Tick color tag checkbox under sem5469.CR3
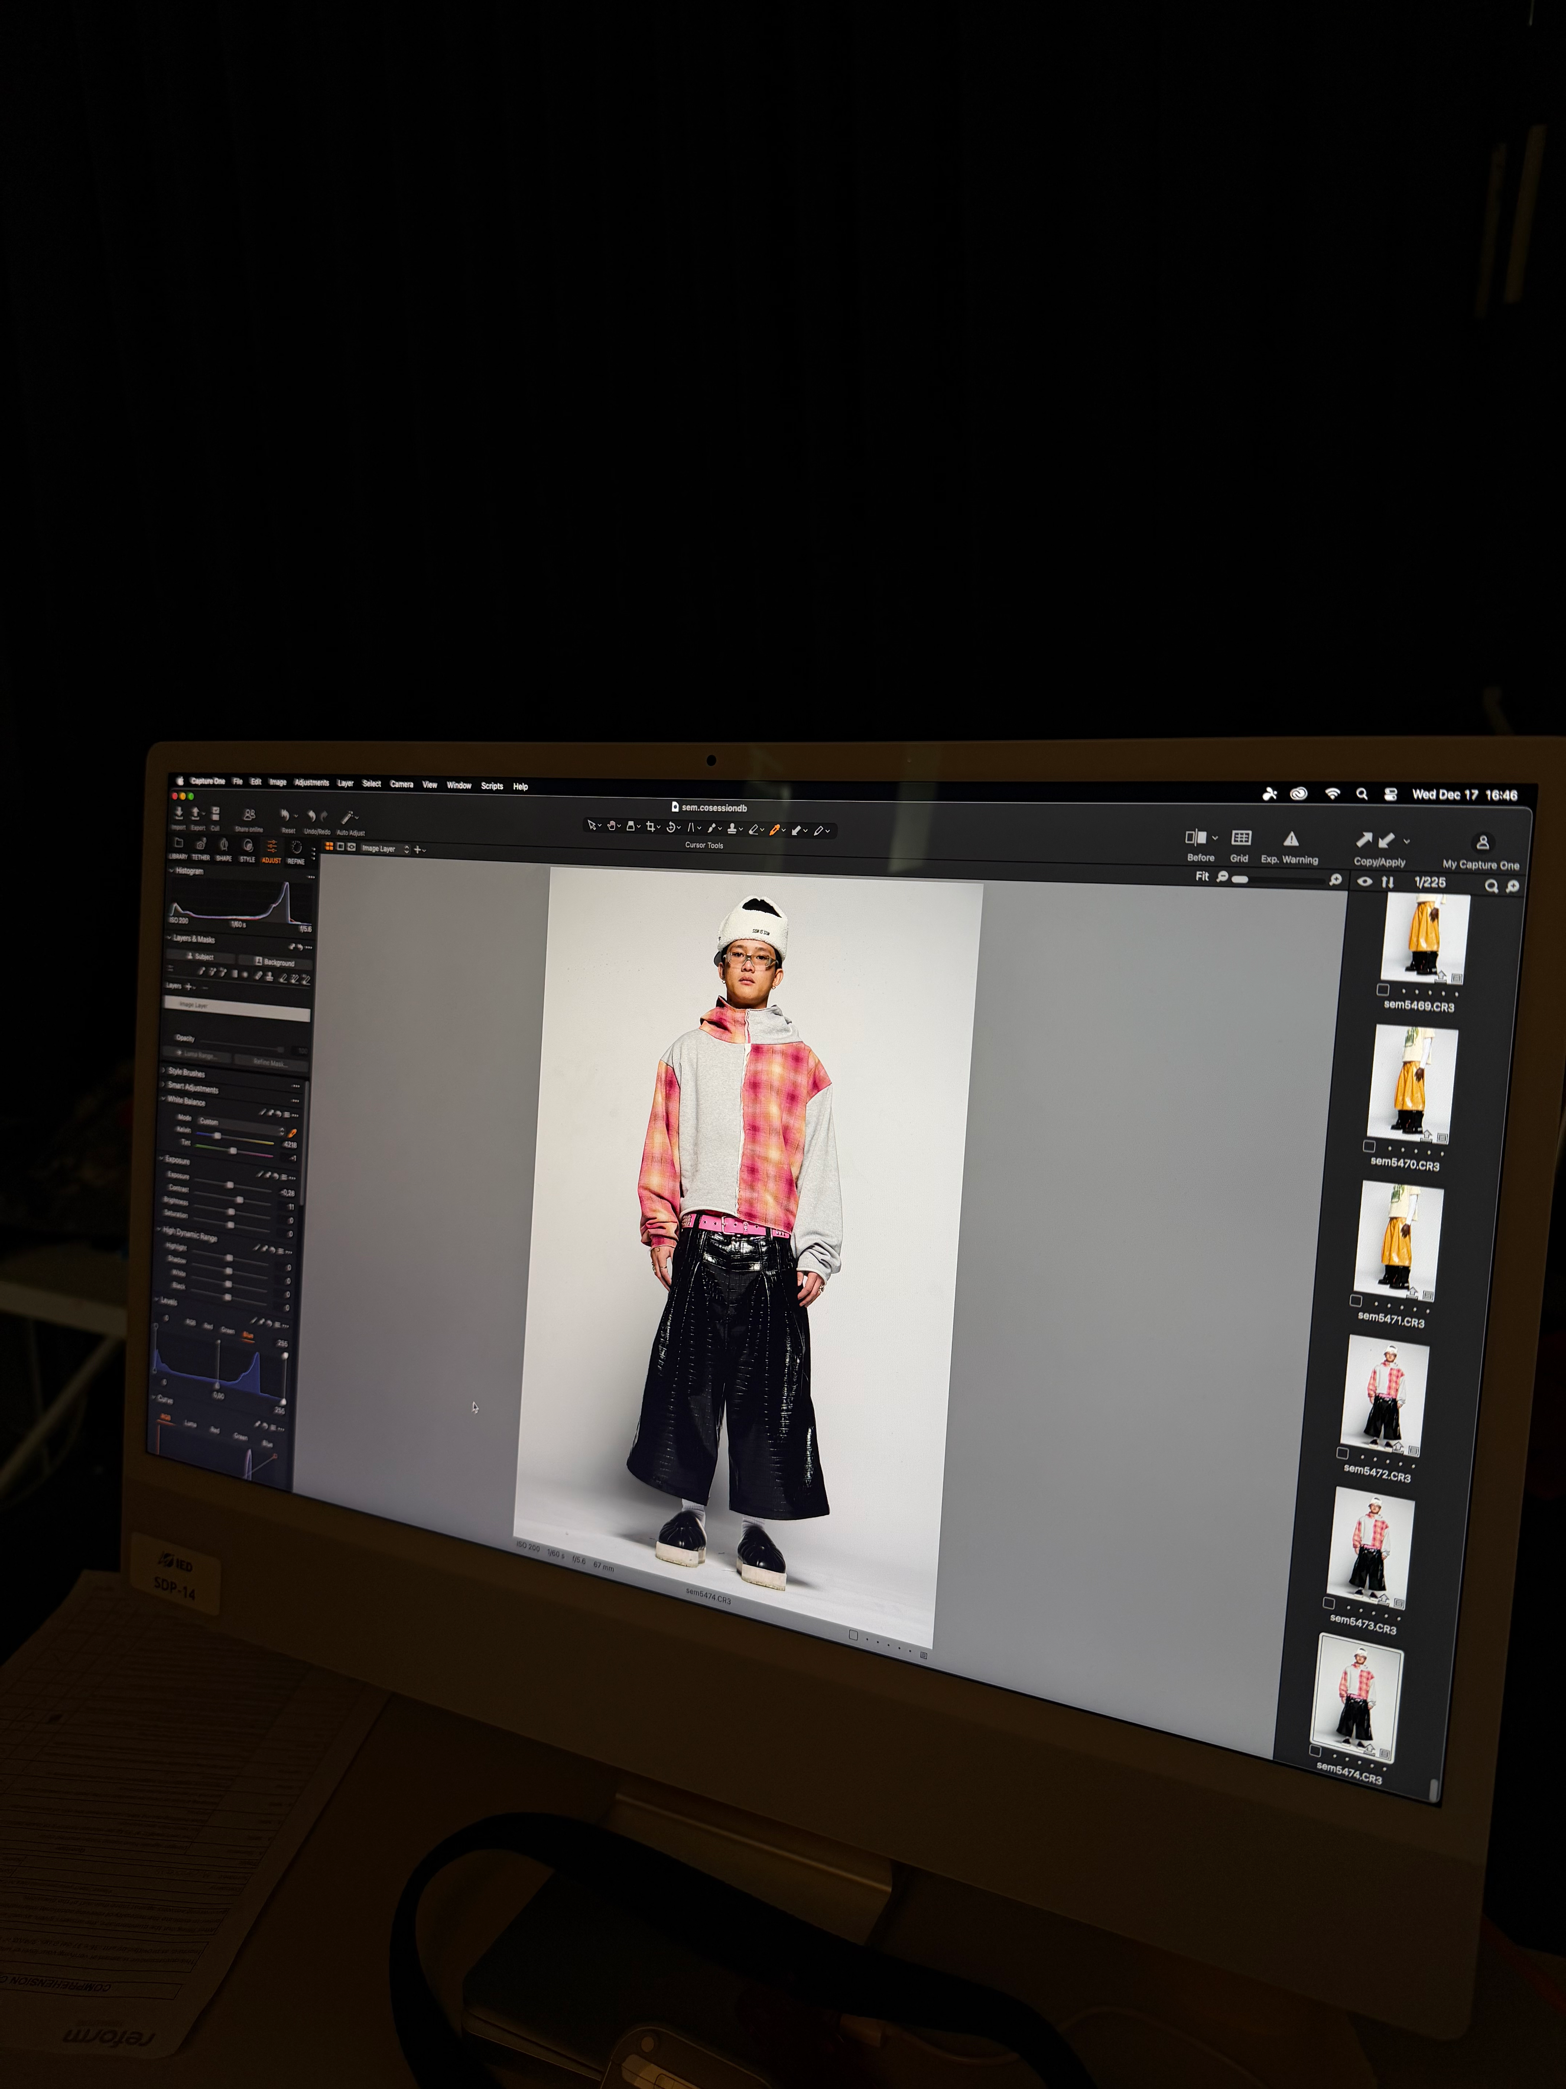Image resolution: width=1566 pixels, height=2089 pixels. 1383,990
